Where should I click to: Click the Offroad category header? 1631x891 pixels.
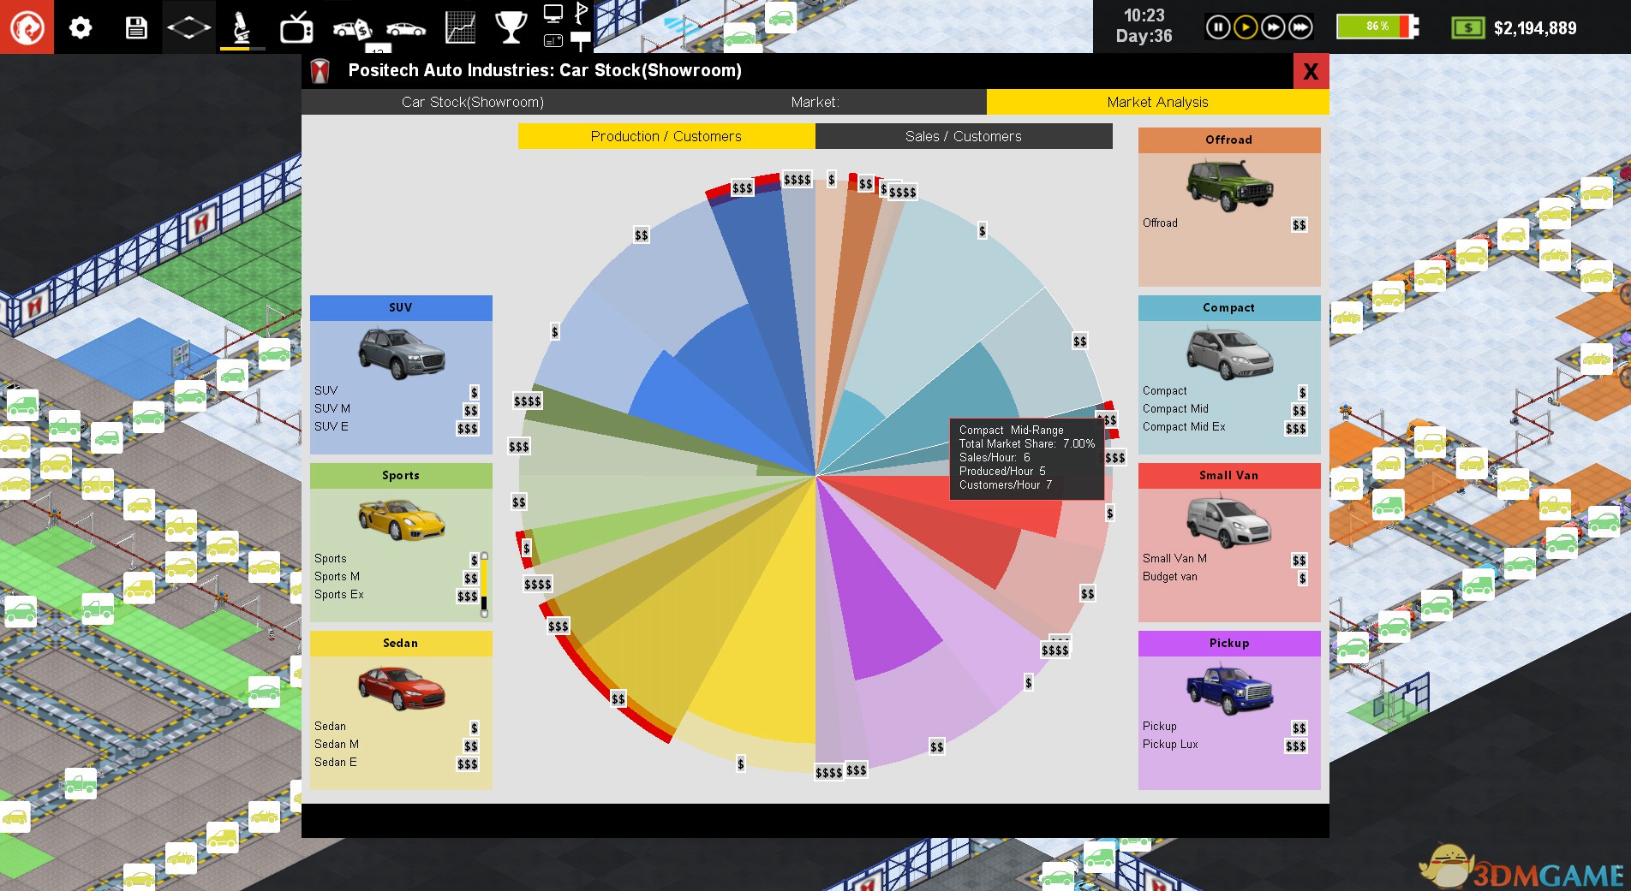click(x=1229, y=140)
